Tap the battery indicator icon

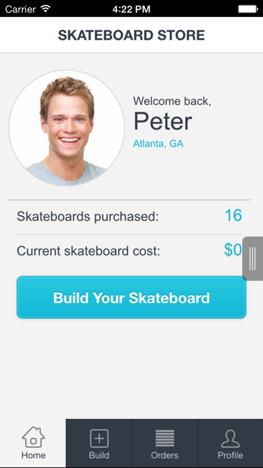(x=248, y=9)
